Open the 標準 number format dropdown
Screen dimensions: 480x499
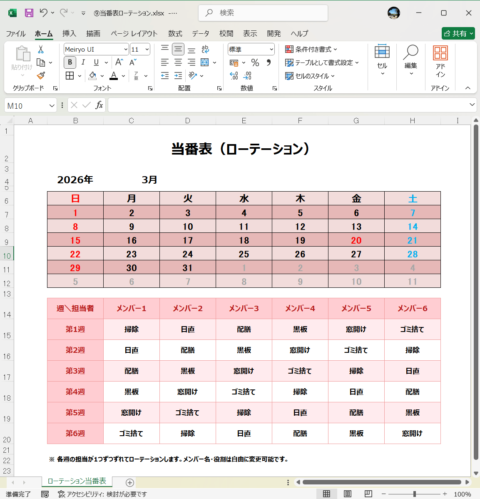251,49
